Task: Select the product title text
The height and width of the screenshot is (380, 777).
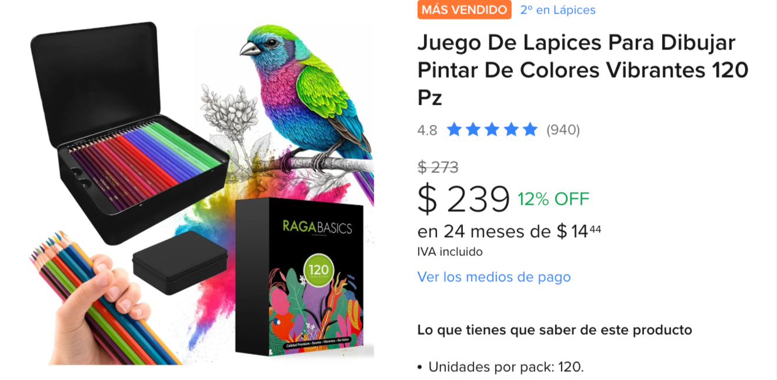Action: [x=583, y=70]
